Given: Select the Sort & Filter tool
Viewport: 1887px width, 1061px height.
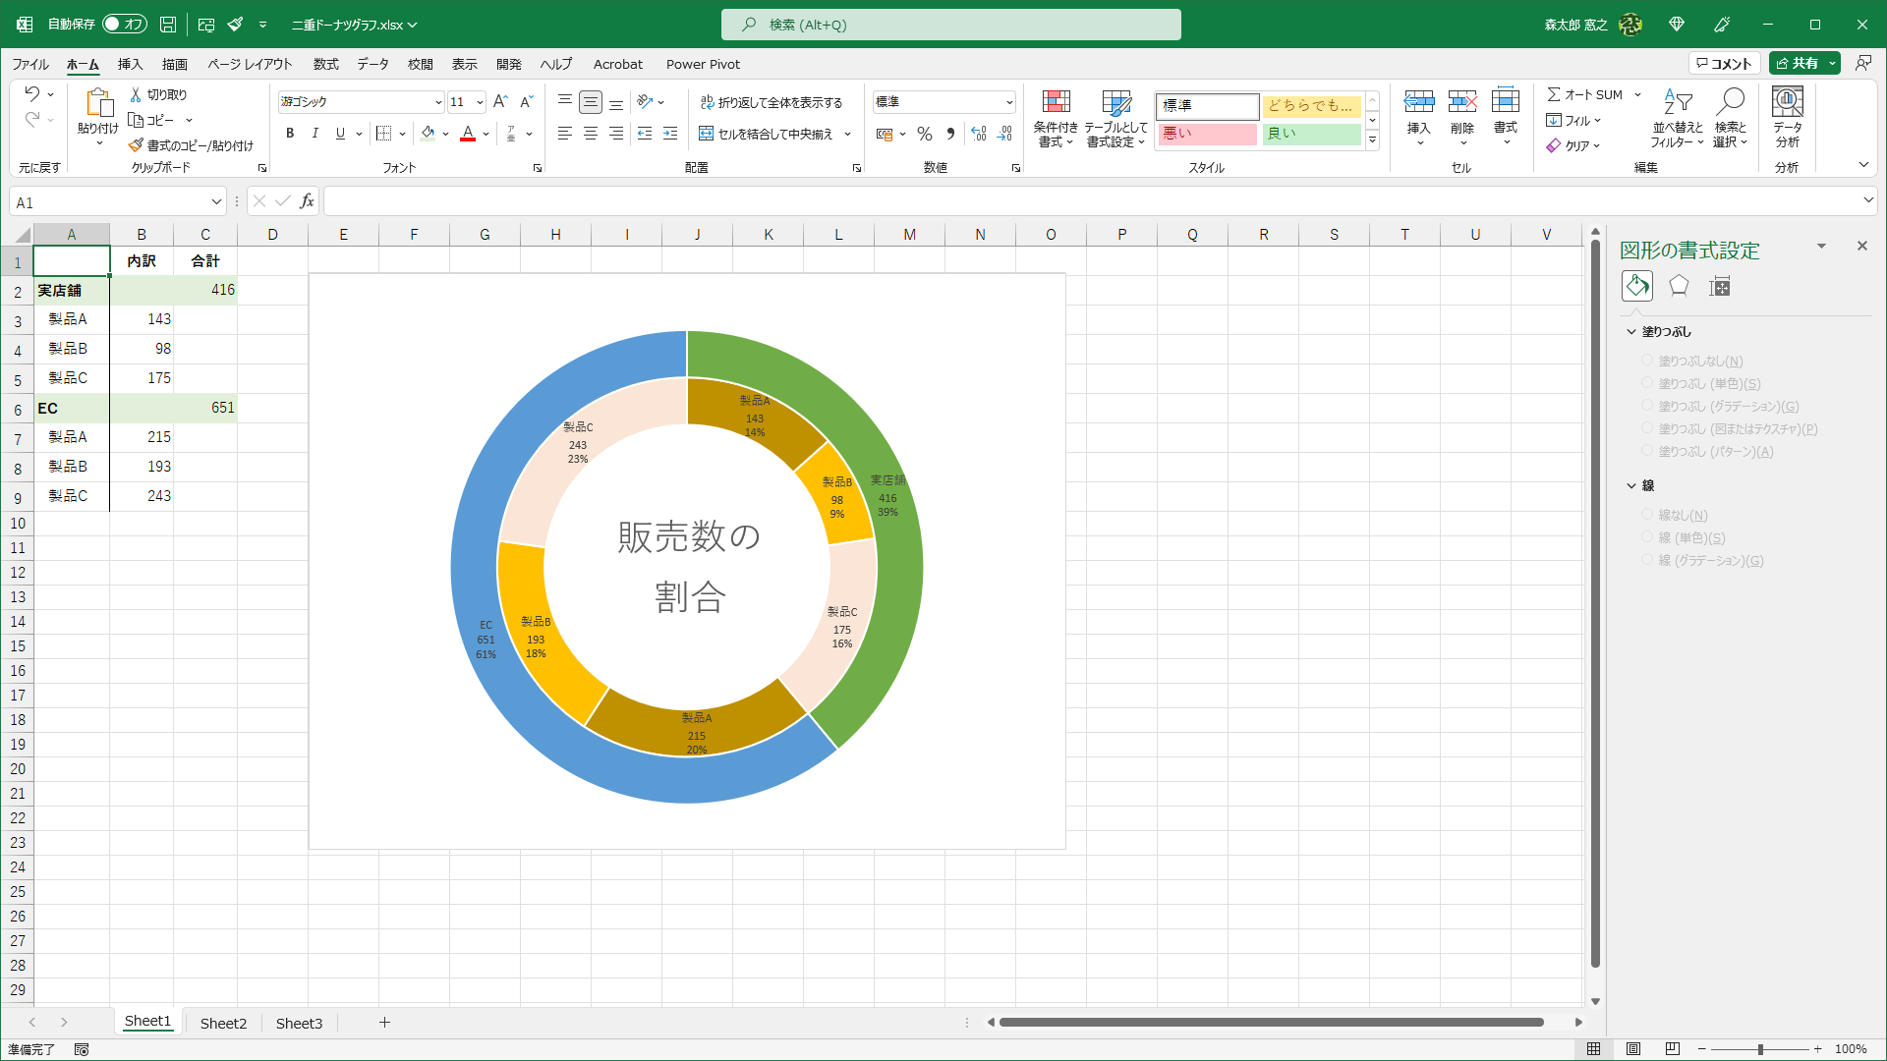Looking at the screenshot, I should [x=1678, y=119].
